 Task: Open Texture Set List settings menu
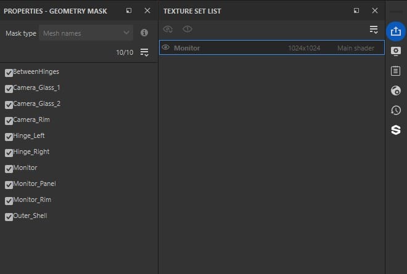(x=374, y=29)
